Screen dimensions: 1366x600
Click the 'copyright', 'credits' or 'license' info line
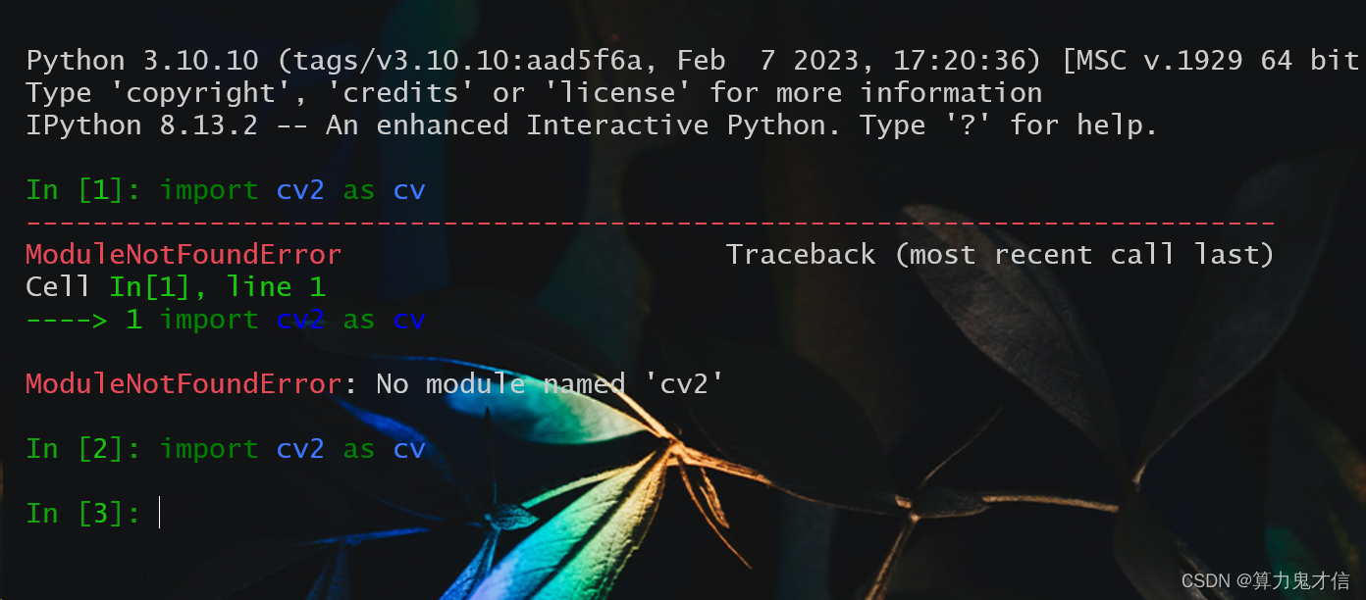tap(534, 93)
